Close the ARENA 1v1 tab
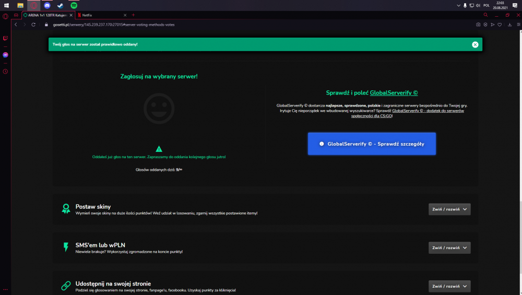The height and width of the screenshot is (295, 522). [x=71, y=15]
